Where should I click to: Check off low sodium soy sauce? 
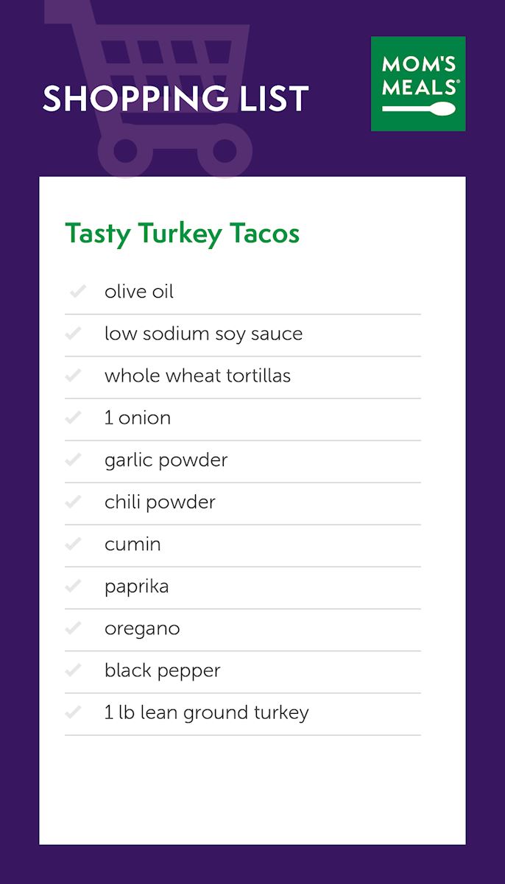pos(75,334)
